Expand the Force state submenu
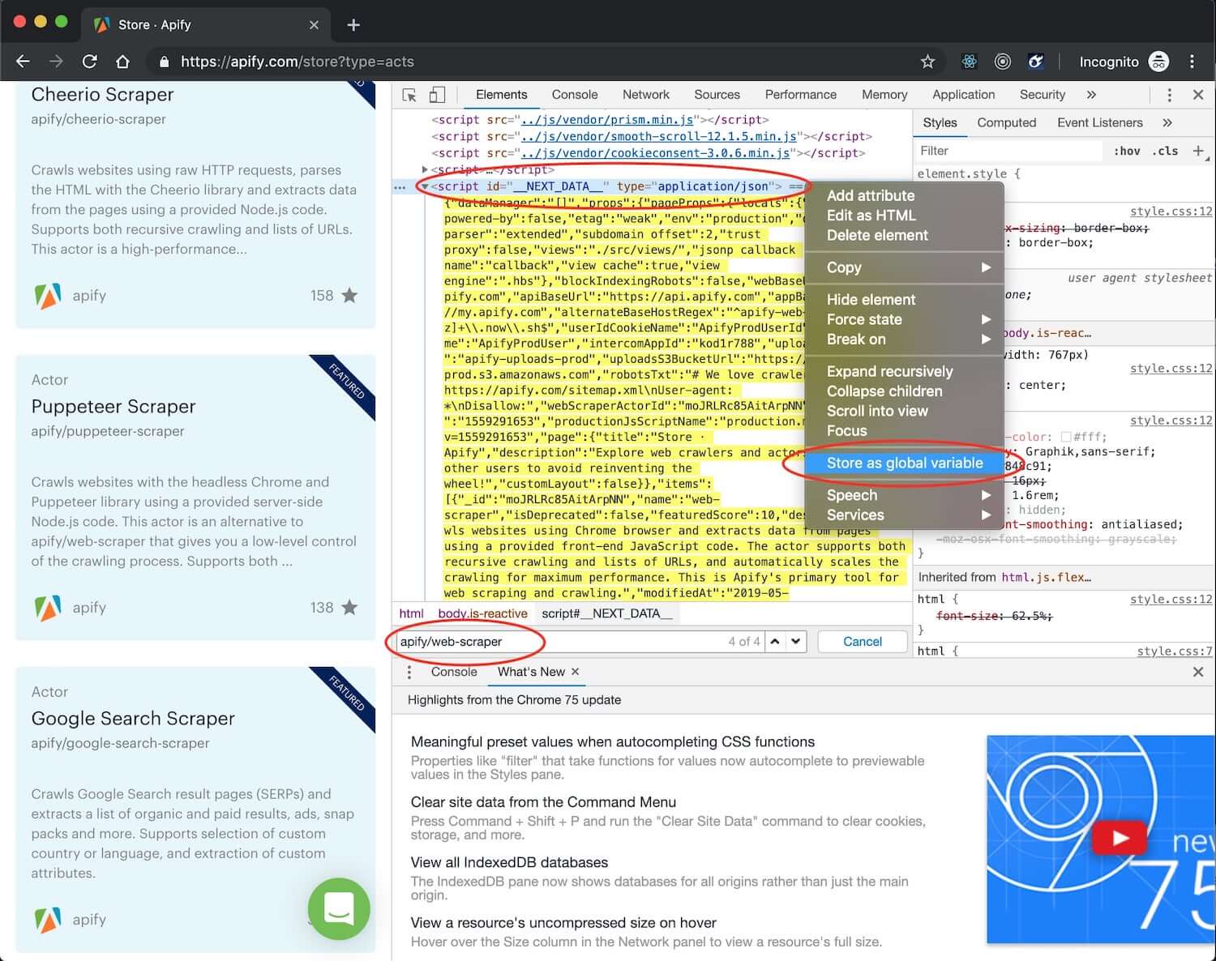 click(x=904, y=319)
